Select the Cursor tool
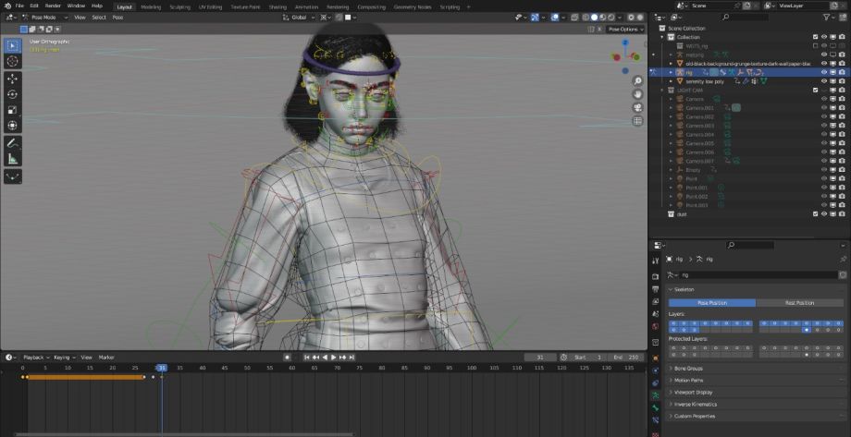 [12, 61]
